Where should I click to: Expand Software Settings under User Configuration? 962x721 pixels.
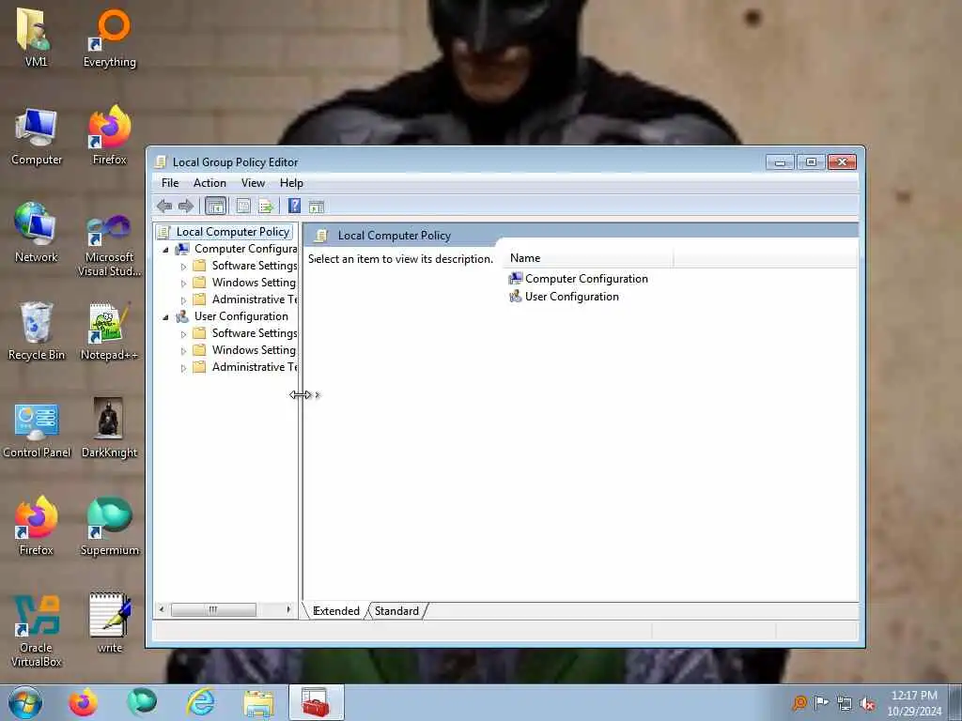[x=183, y=334]
